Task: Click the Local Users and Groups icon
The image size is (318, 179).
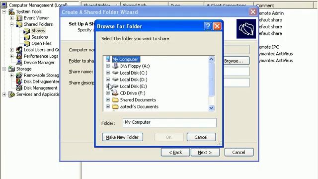Action: (x=19, y=50)
